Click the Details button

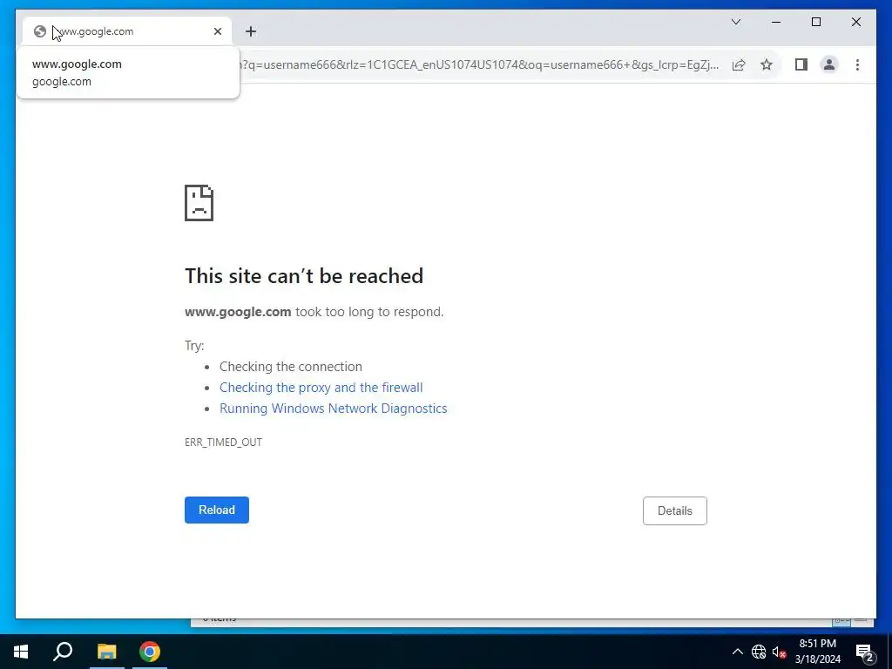[x=675, y=510]
